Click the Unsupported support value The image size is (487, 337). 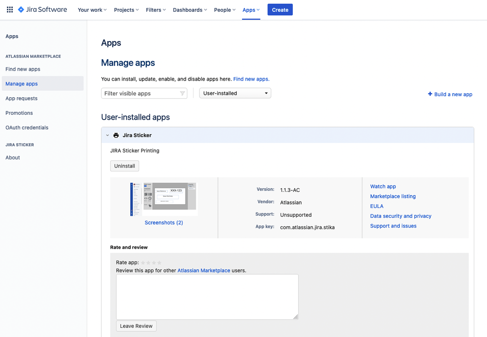[296, 215]
